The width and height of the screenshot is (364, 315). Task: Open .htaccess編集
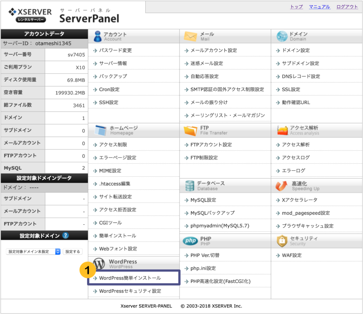pos(115,183)
